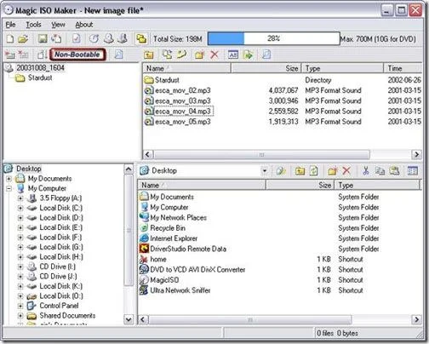
Task: Save the image with the floppy icon
Action: click(x=43, y=38)
